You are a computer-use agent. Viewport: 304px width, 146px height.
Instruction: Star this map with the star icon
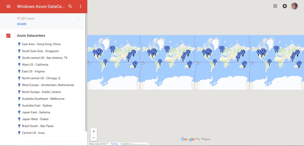point(78,19)
